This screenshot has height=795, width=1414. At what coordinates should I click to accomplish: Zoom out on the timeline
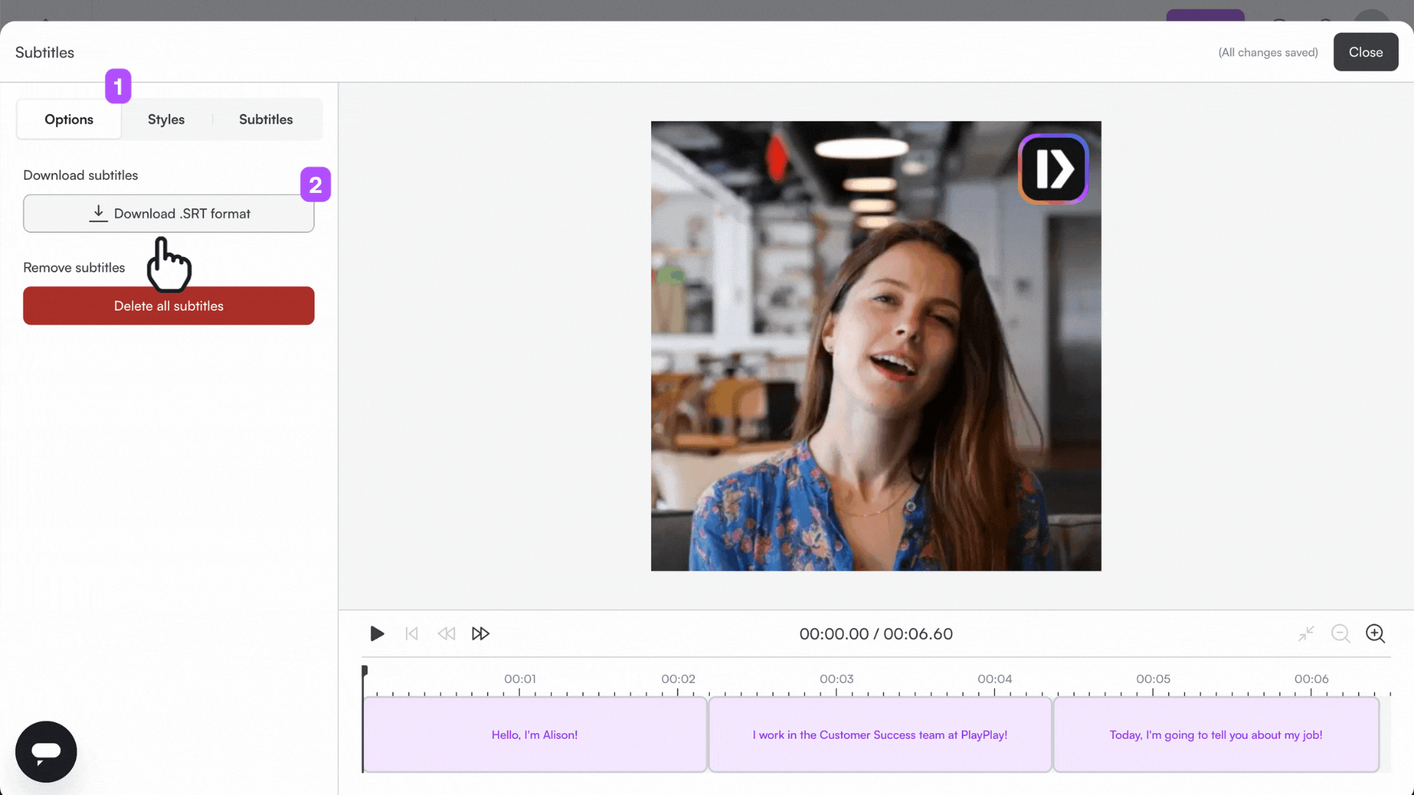coord(1340,633)
